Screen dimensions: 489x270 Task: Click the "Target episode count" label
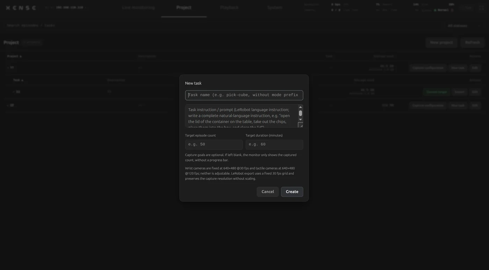tap(200, 136)
